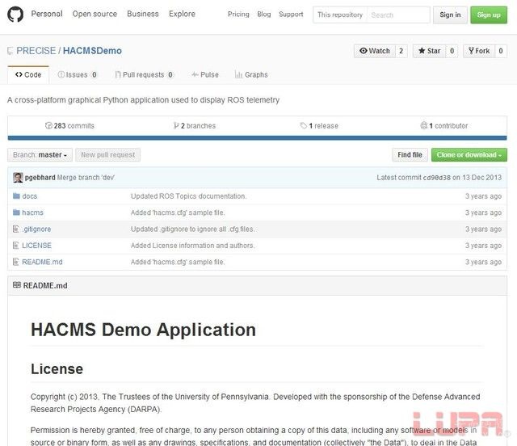Open the Issues tab
The width and height of the screenshot is (517, 446).
(x=78, y=75)
